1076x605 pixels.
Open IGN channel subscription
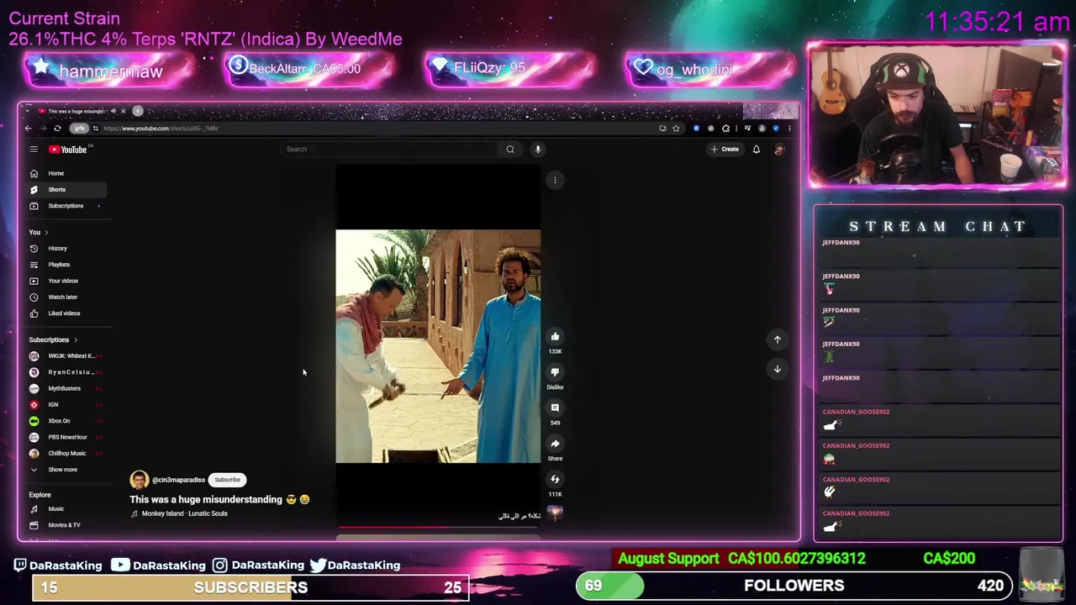pos(66,405)
